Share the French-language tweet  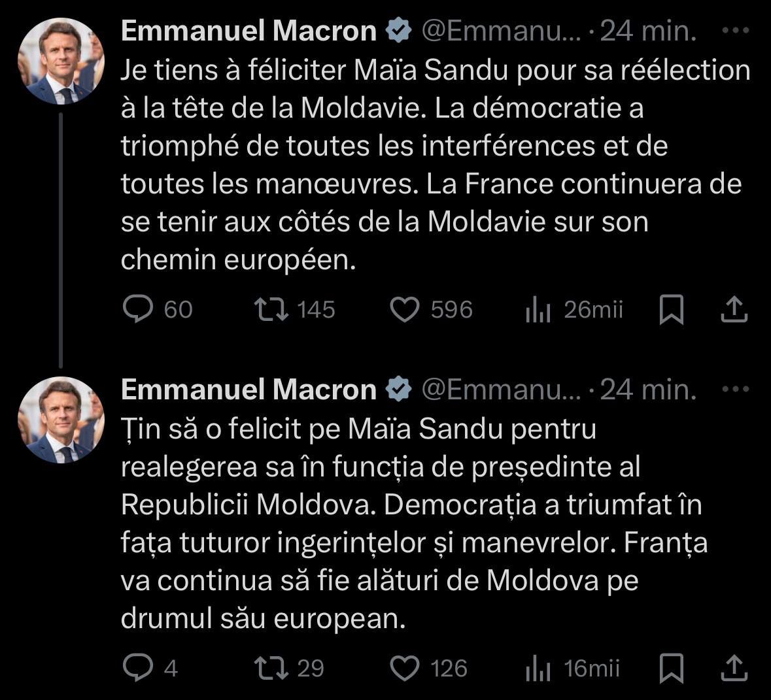[734, 310]
